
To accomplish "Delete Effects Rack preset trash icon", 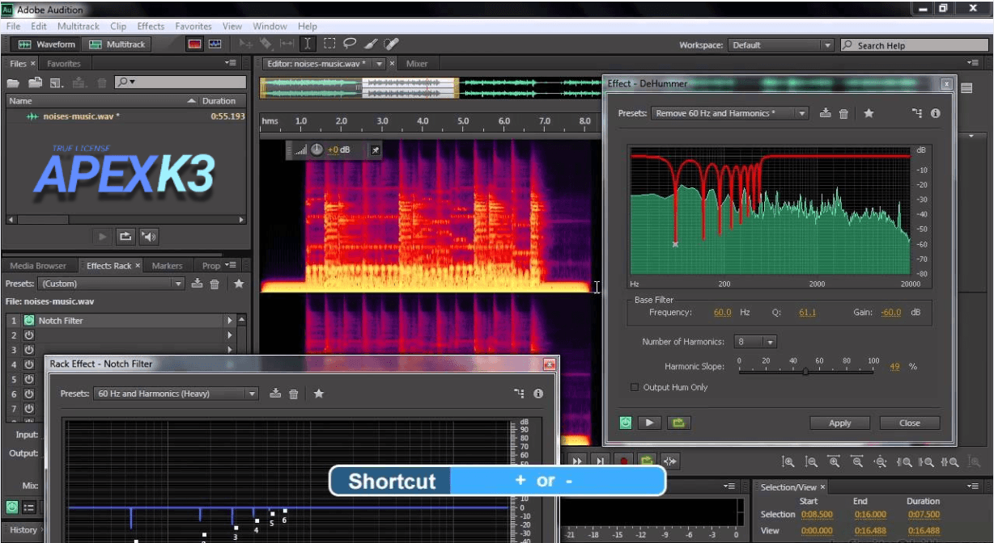I will pyautogui.click(x=215, y=284).
